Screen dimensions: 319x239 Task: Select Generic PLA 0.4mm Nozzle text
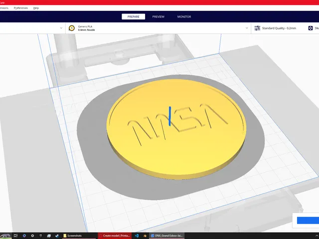[x=86, y=28]
